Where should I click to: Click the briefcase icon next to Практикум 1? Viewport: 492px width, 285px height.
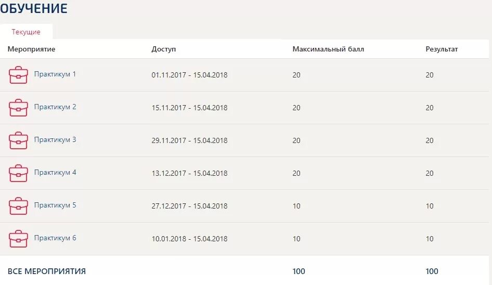[x=18, y=75]
